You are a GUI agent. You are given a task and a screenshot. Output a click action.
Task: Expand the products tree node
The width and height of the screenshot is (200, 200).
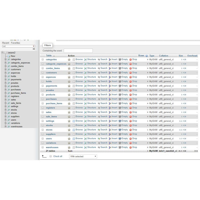(x=5, y=86)
